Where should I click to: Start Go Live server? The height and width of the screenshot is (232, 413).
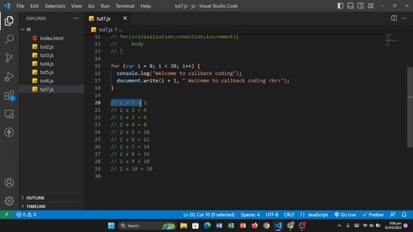345,215
